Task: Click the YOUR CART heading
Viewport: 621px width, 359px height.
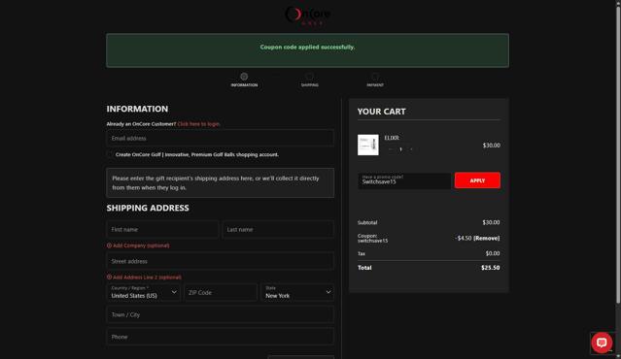Action: pyautogui.click(x=381, y=112)
